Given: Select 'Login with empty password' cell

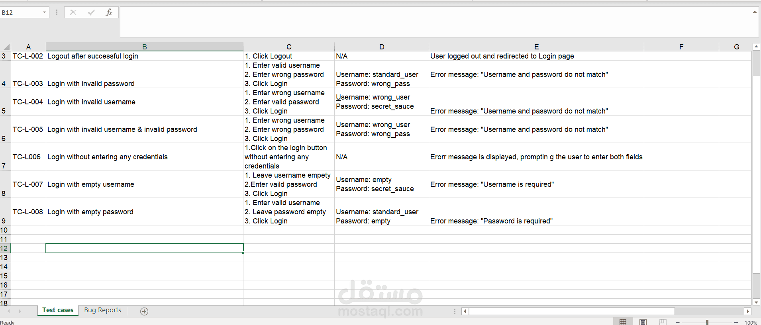Looking at the screenshot, I should pyautogui.click(x=145, y=212).
